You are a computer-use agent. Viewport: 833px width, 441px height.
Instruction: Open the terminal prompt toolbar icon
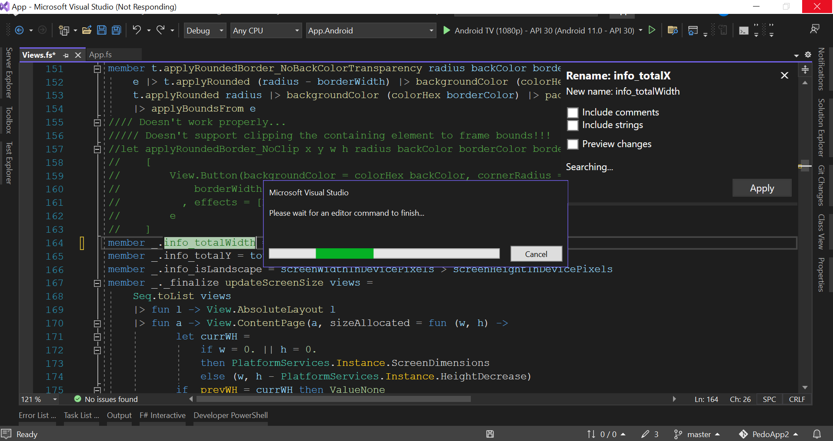744,30
